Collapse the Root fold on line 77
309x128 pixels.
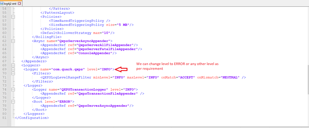tap(13, 102)
